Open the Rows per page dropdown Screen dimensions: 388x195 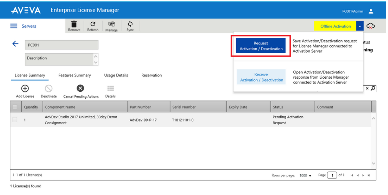click(305, 175)
